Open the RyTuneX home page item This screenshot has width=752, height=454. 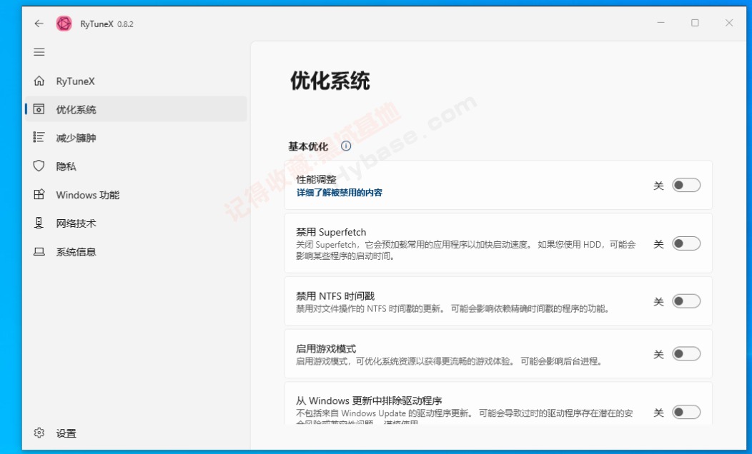click(137, 81)
